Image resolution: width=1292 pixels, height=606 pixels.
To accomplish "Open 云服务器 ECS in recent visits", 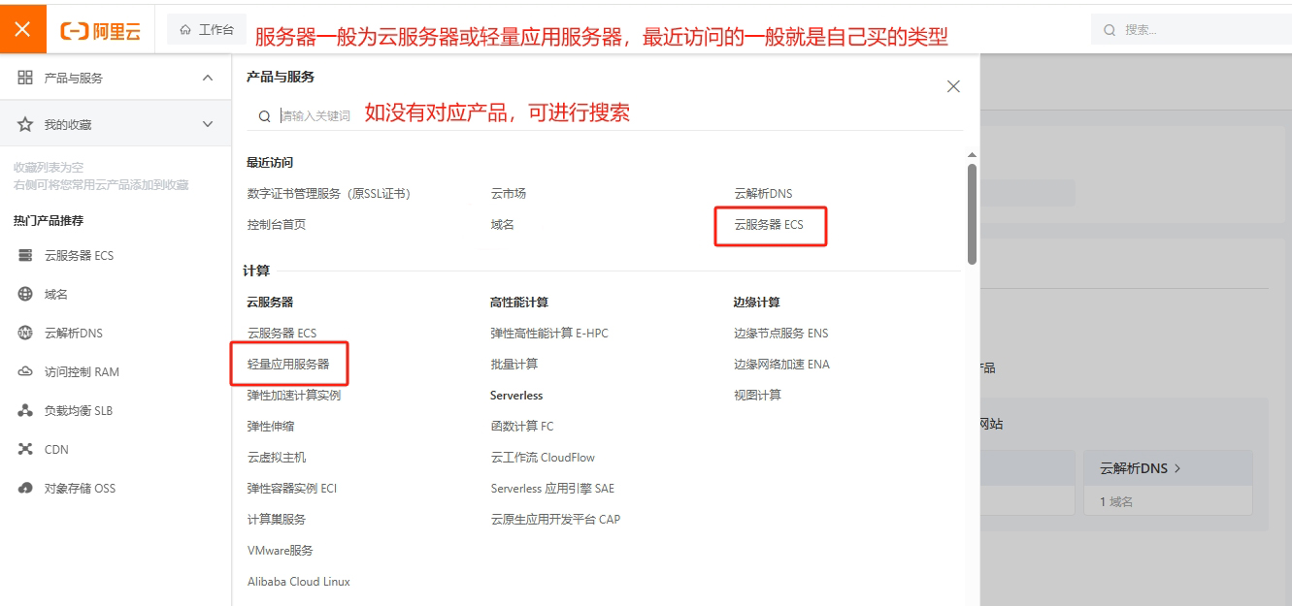I will coord(769,225).
